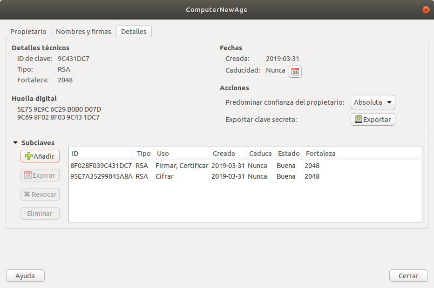This screenshot has width=434, height=288.
Task: Sort subkeys by Creada column
Action: 227,154
